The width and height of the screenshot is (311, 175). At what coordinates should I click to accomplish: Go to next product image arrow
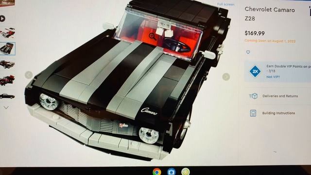click(226, 77)
